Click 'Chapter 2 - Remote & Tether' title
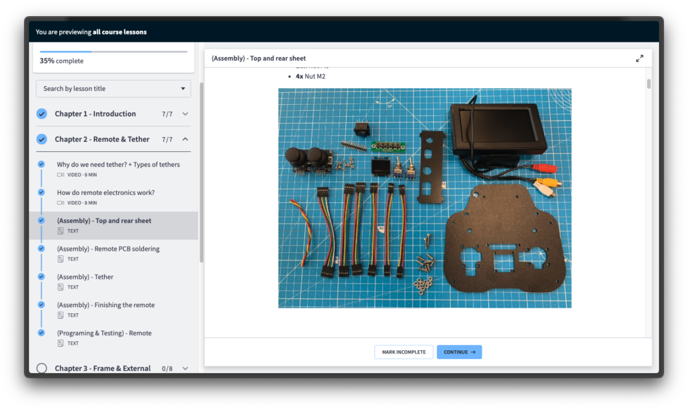 click(102, 139)
